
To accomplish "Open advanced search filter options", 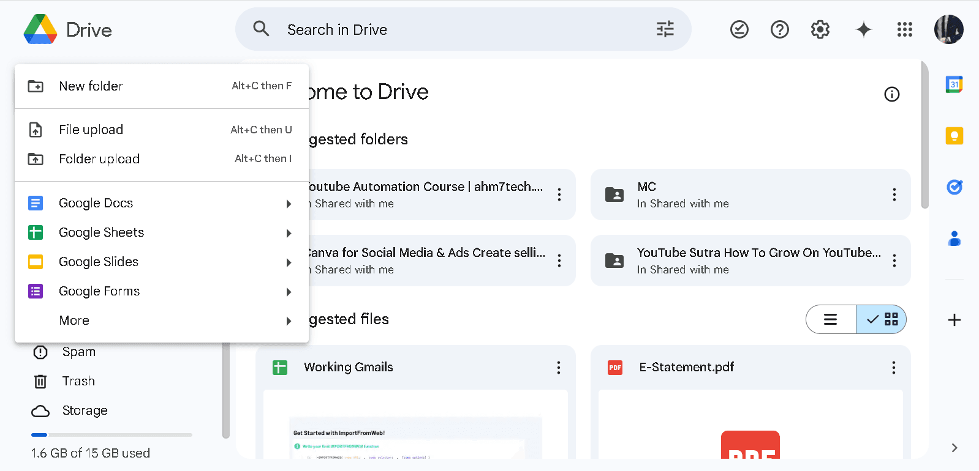I will 665,29.
